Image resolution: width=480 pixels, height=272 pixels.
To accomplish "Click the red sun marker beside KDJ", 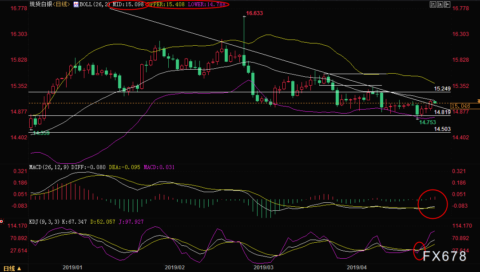I will pyautogui.click(x=2, y=221).
